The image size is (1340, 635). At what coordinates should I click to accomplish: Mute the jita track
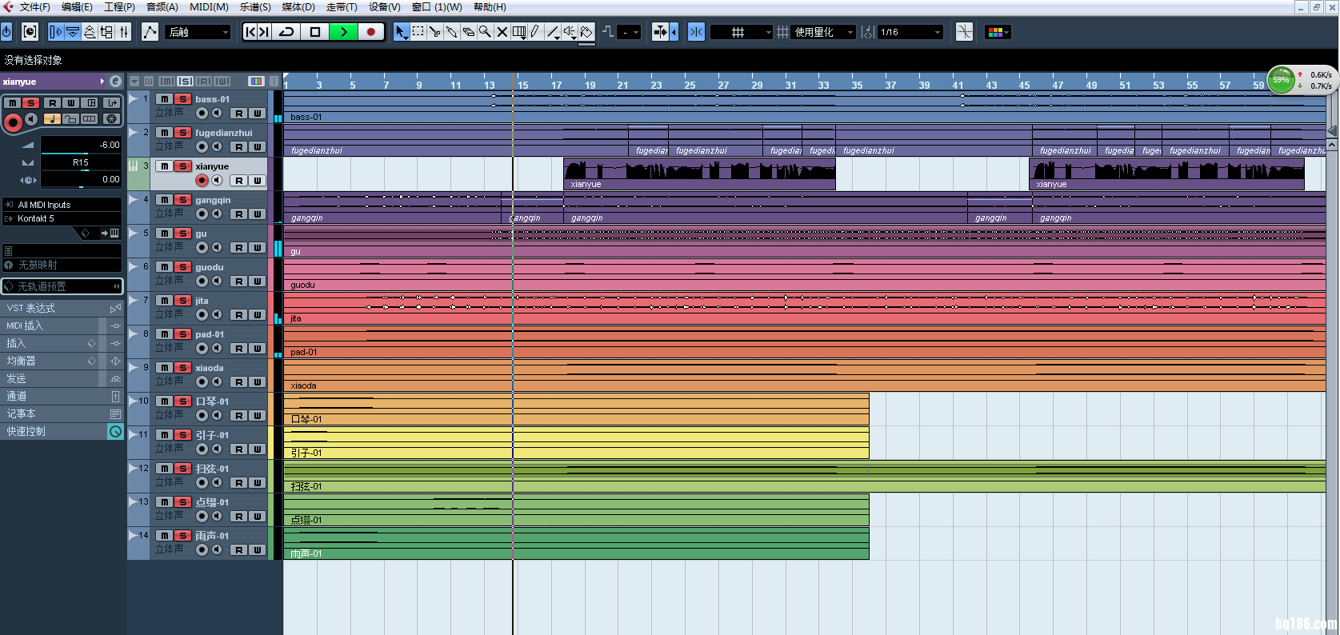[164, 301]
